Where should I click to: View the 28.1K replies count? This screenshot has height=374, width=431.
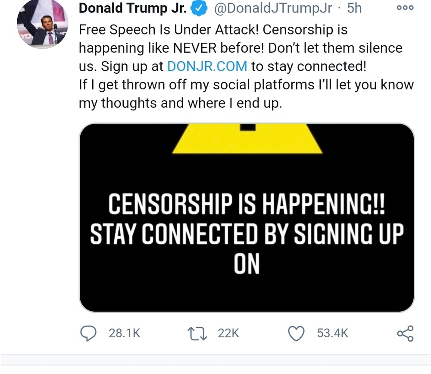click(125, 333)
